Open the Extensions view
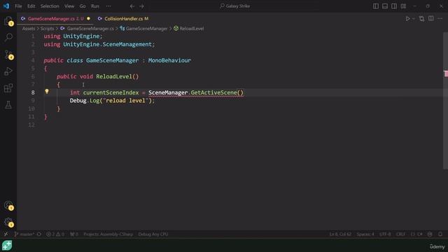Image resolution: width=448 pixels, height=252 pixels. [x=8, y=88]
